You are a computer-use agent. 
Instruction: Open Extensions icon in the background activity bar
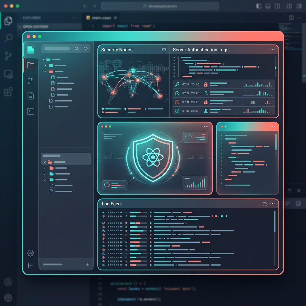(x=8, y=92)
